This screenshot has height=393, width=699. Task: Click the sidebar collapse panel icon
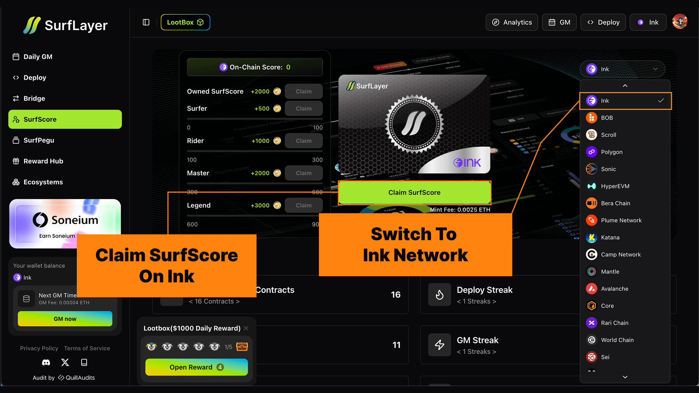click(146, 22)
